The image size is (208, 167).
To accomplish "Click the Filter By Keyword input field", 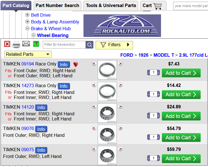I will click(64, 45).
